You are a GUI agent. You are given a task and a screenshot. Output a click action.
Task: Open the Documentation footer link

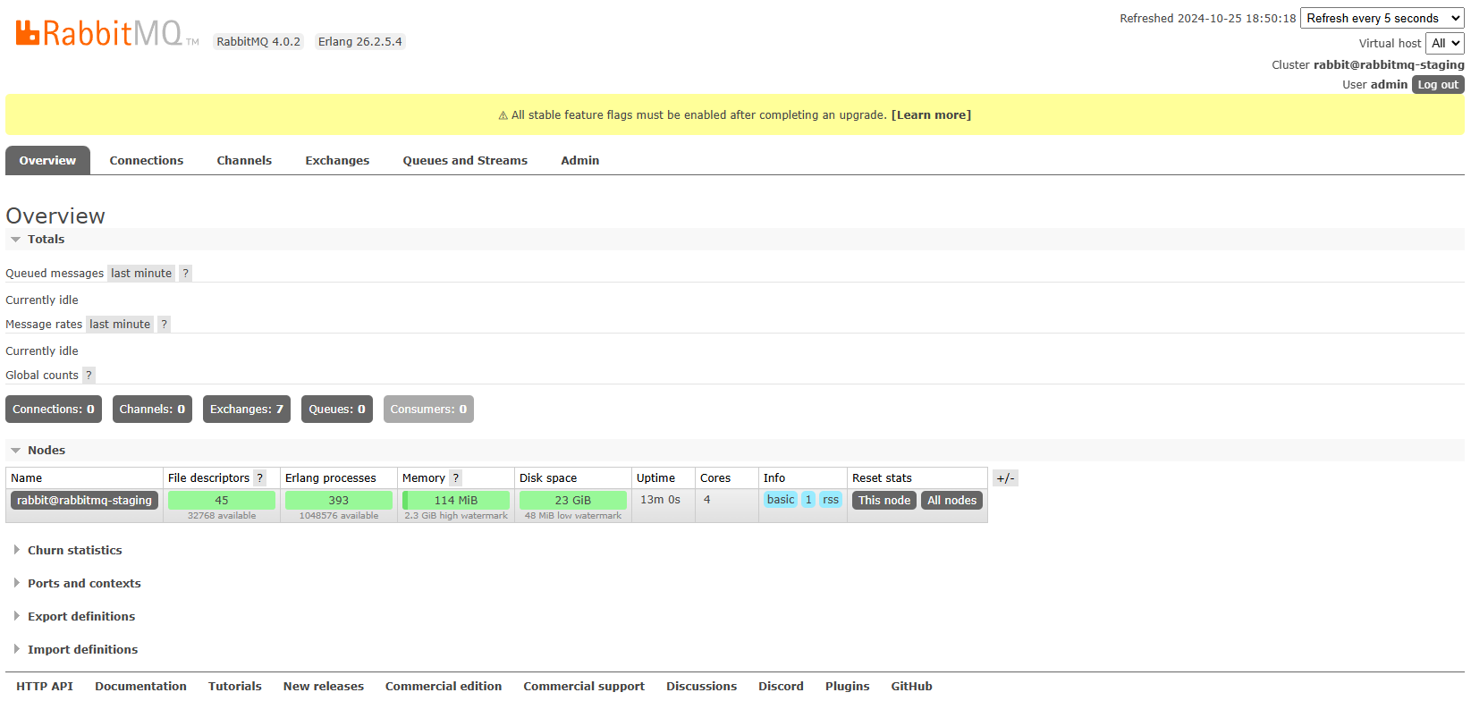point(140,687)
